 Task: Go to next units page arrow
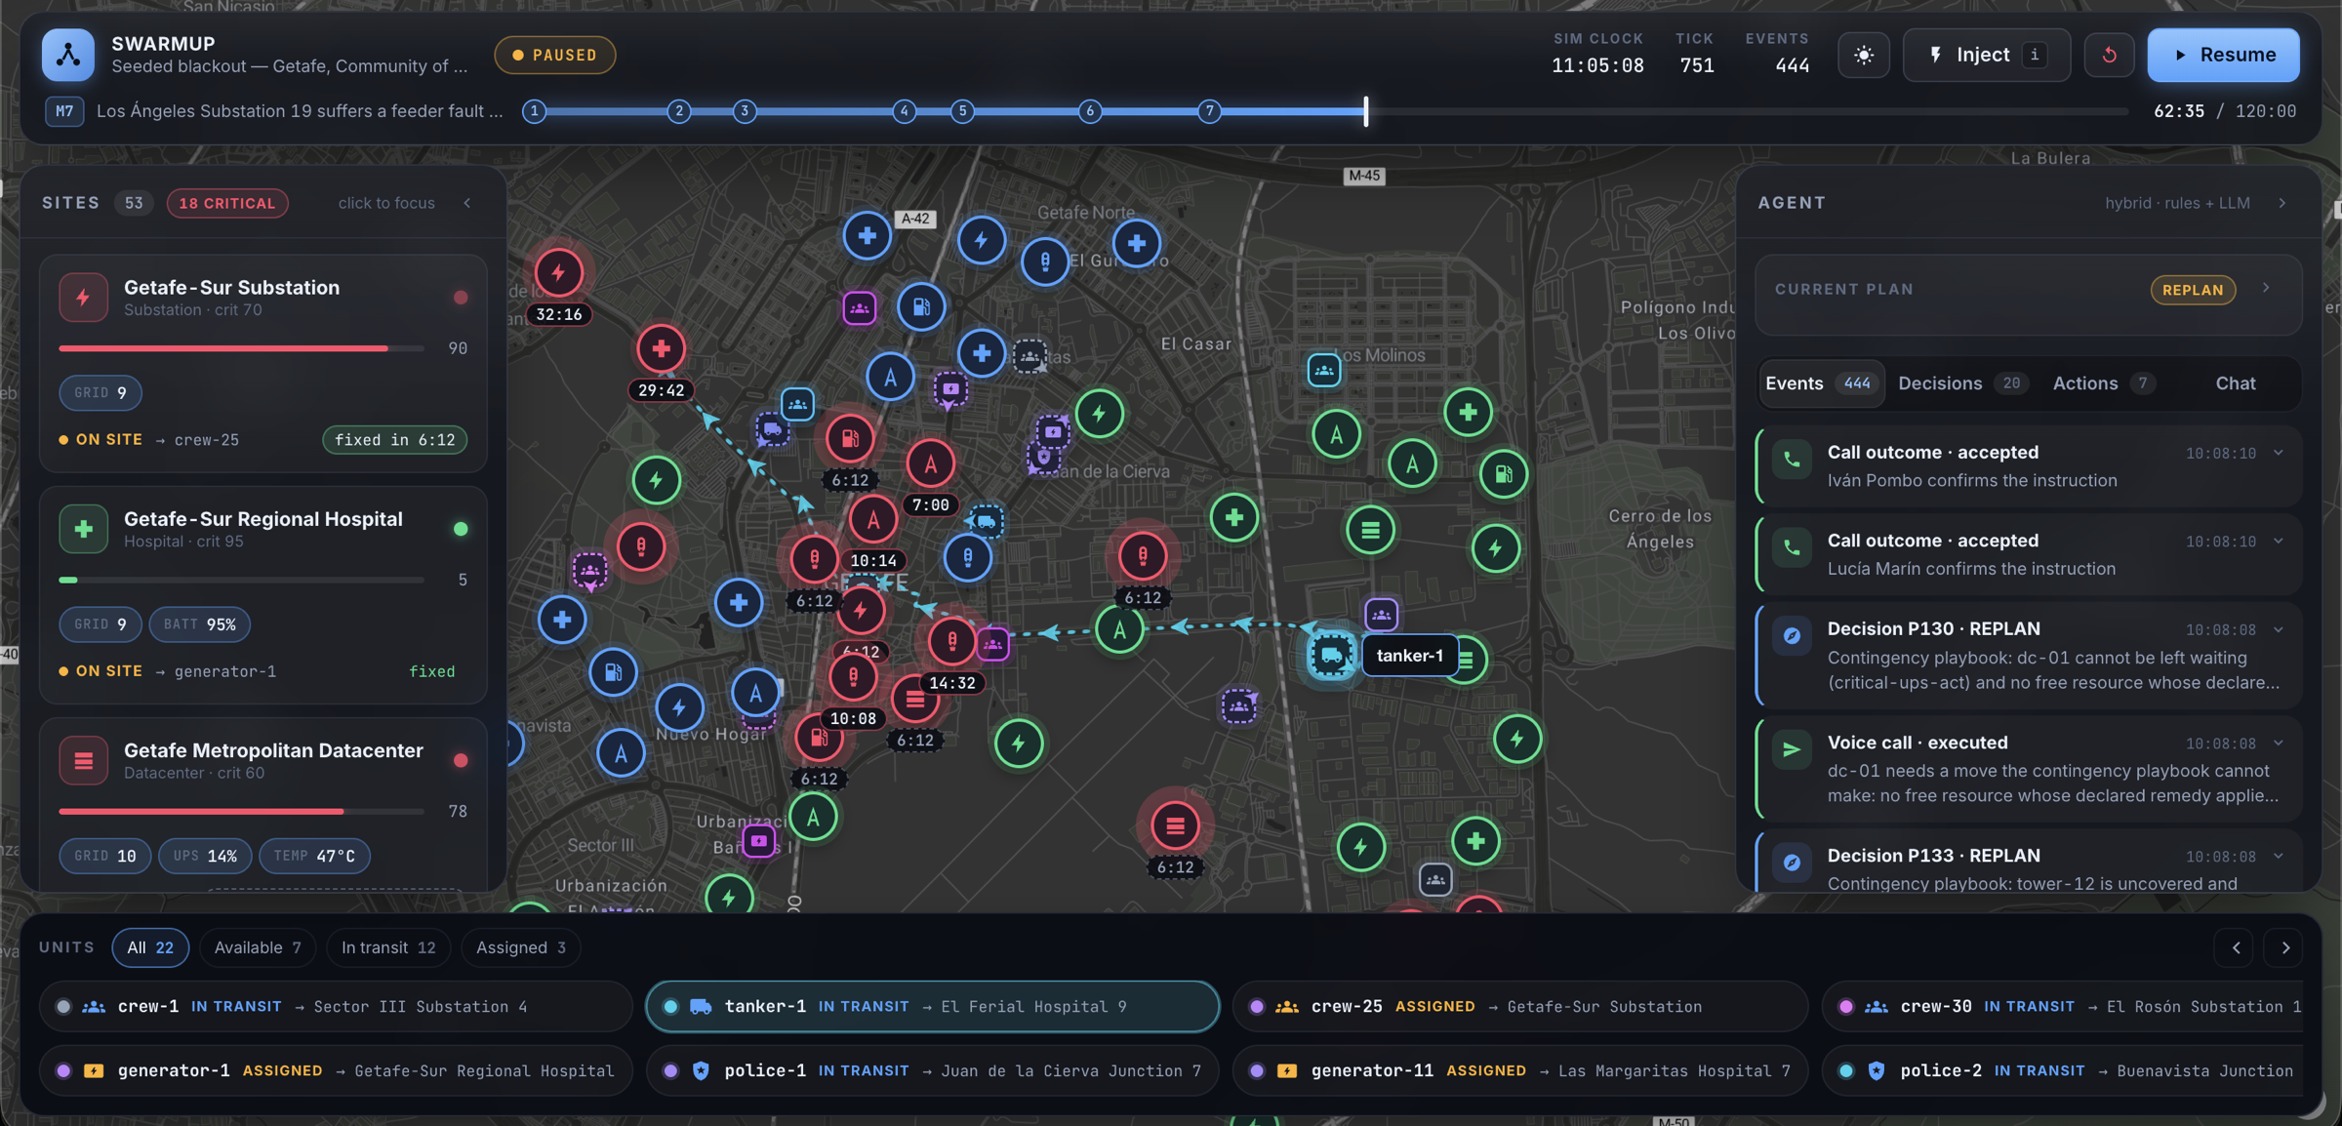pos(2284,947)
